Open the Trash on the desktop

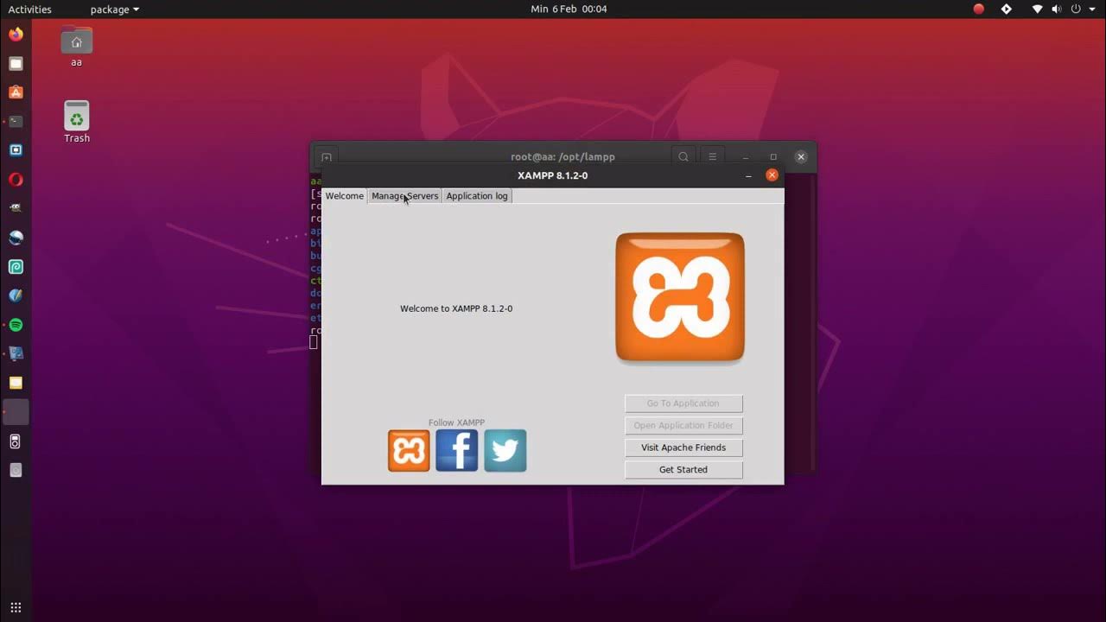[77, 122]
